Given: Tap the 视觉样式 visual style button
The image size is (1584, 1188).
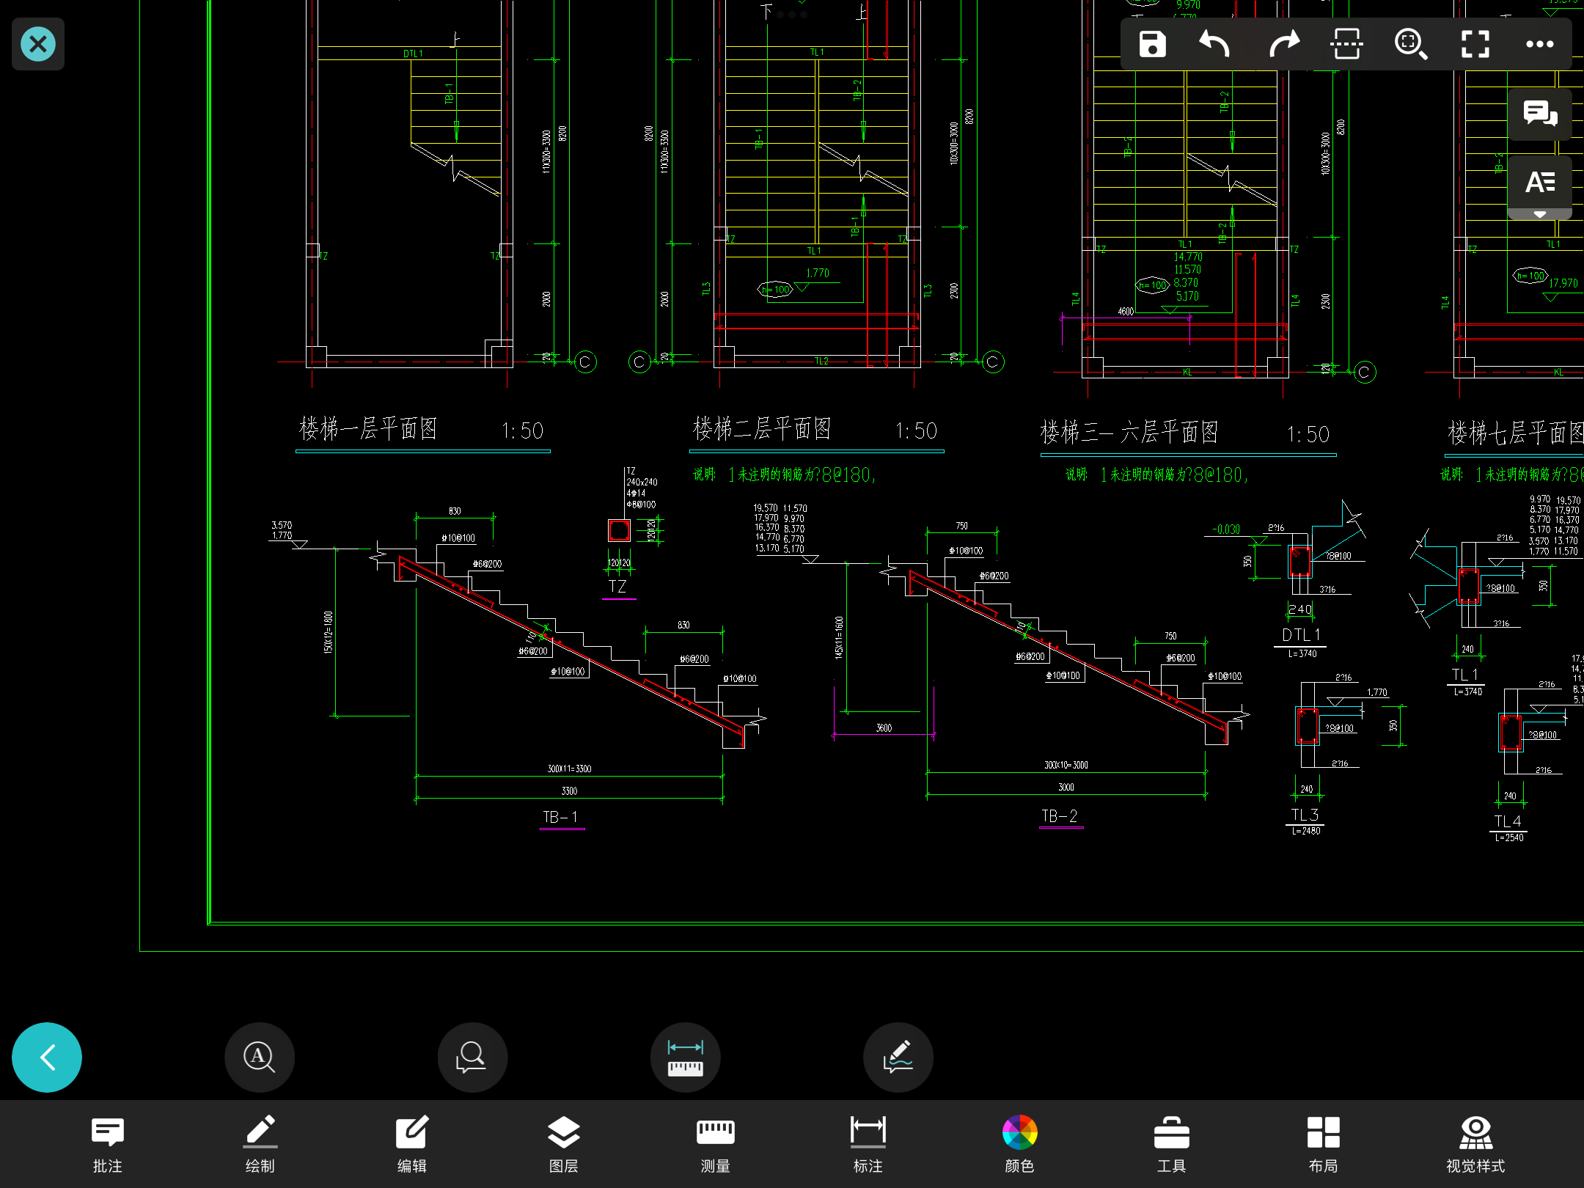Looking at the screenshot, I should pyautogui.click(x=1475, y=1144).
